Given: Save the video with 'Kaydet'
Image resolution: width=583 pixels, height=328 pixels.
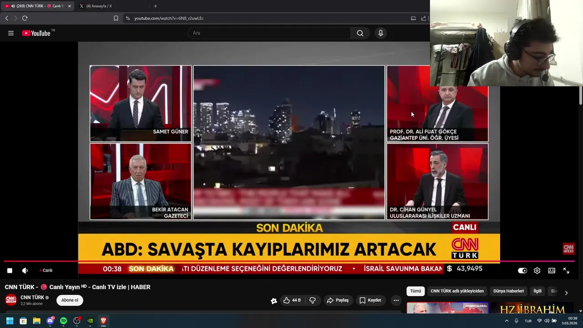Looking at the screenshot, I should pos(370,300).
